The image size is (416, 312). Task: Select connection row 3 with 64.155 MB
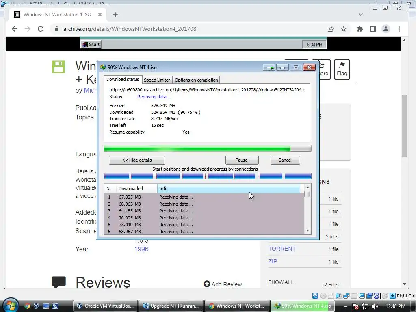(x=204, y=211)
